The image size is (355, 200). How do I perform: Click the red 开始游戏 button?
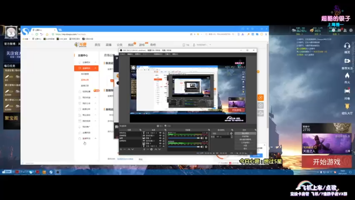[327, 162]
